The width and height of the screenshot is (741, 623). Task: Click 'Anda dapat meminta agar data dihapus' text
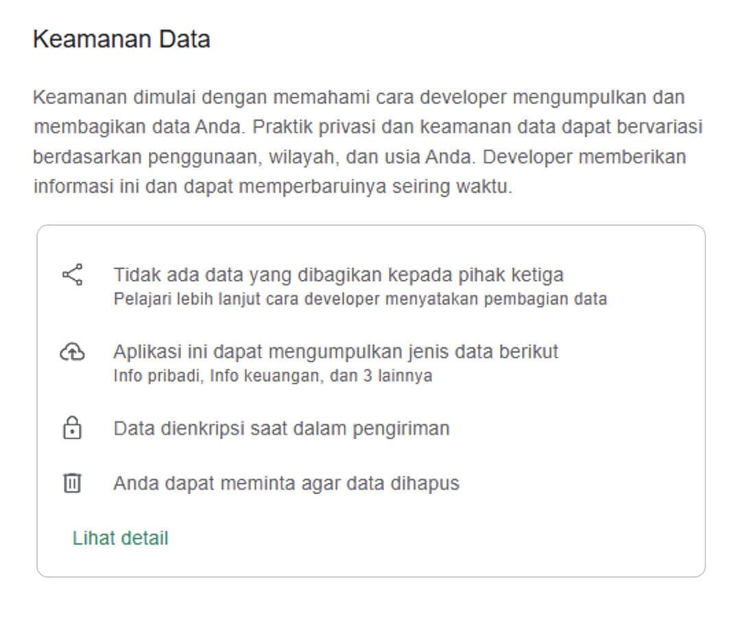click(x=286, y=484)
